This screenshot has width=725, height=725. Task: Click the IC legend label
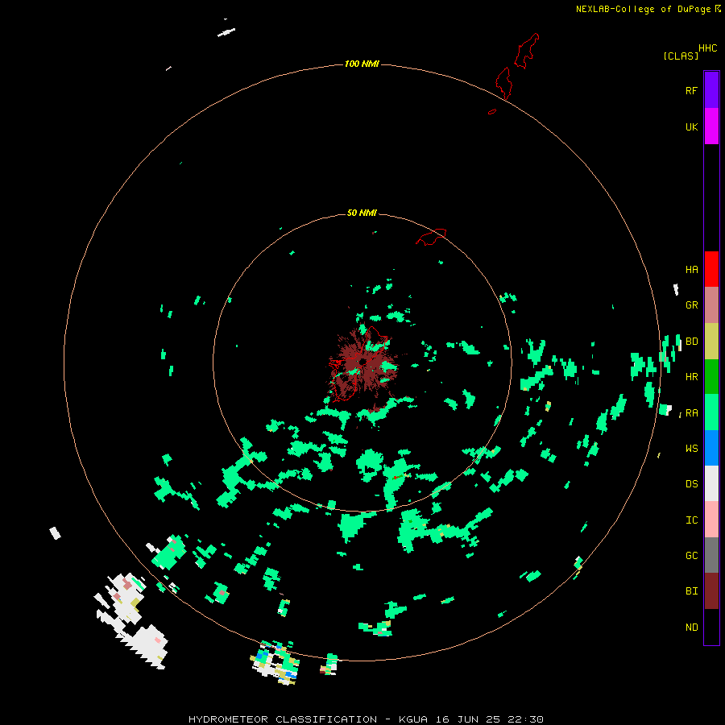click(x=691, y=520)
